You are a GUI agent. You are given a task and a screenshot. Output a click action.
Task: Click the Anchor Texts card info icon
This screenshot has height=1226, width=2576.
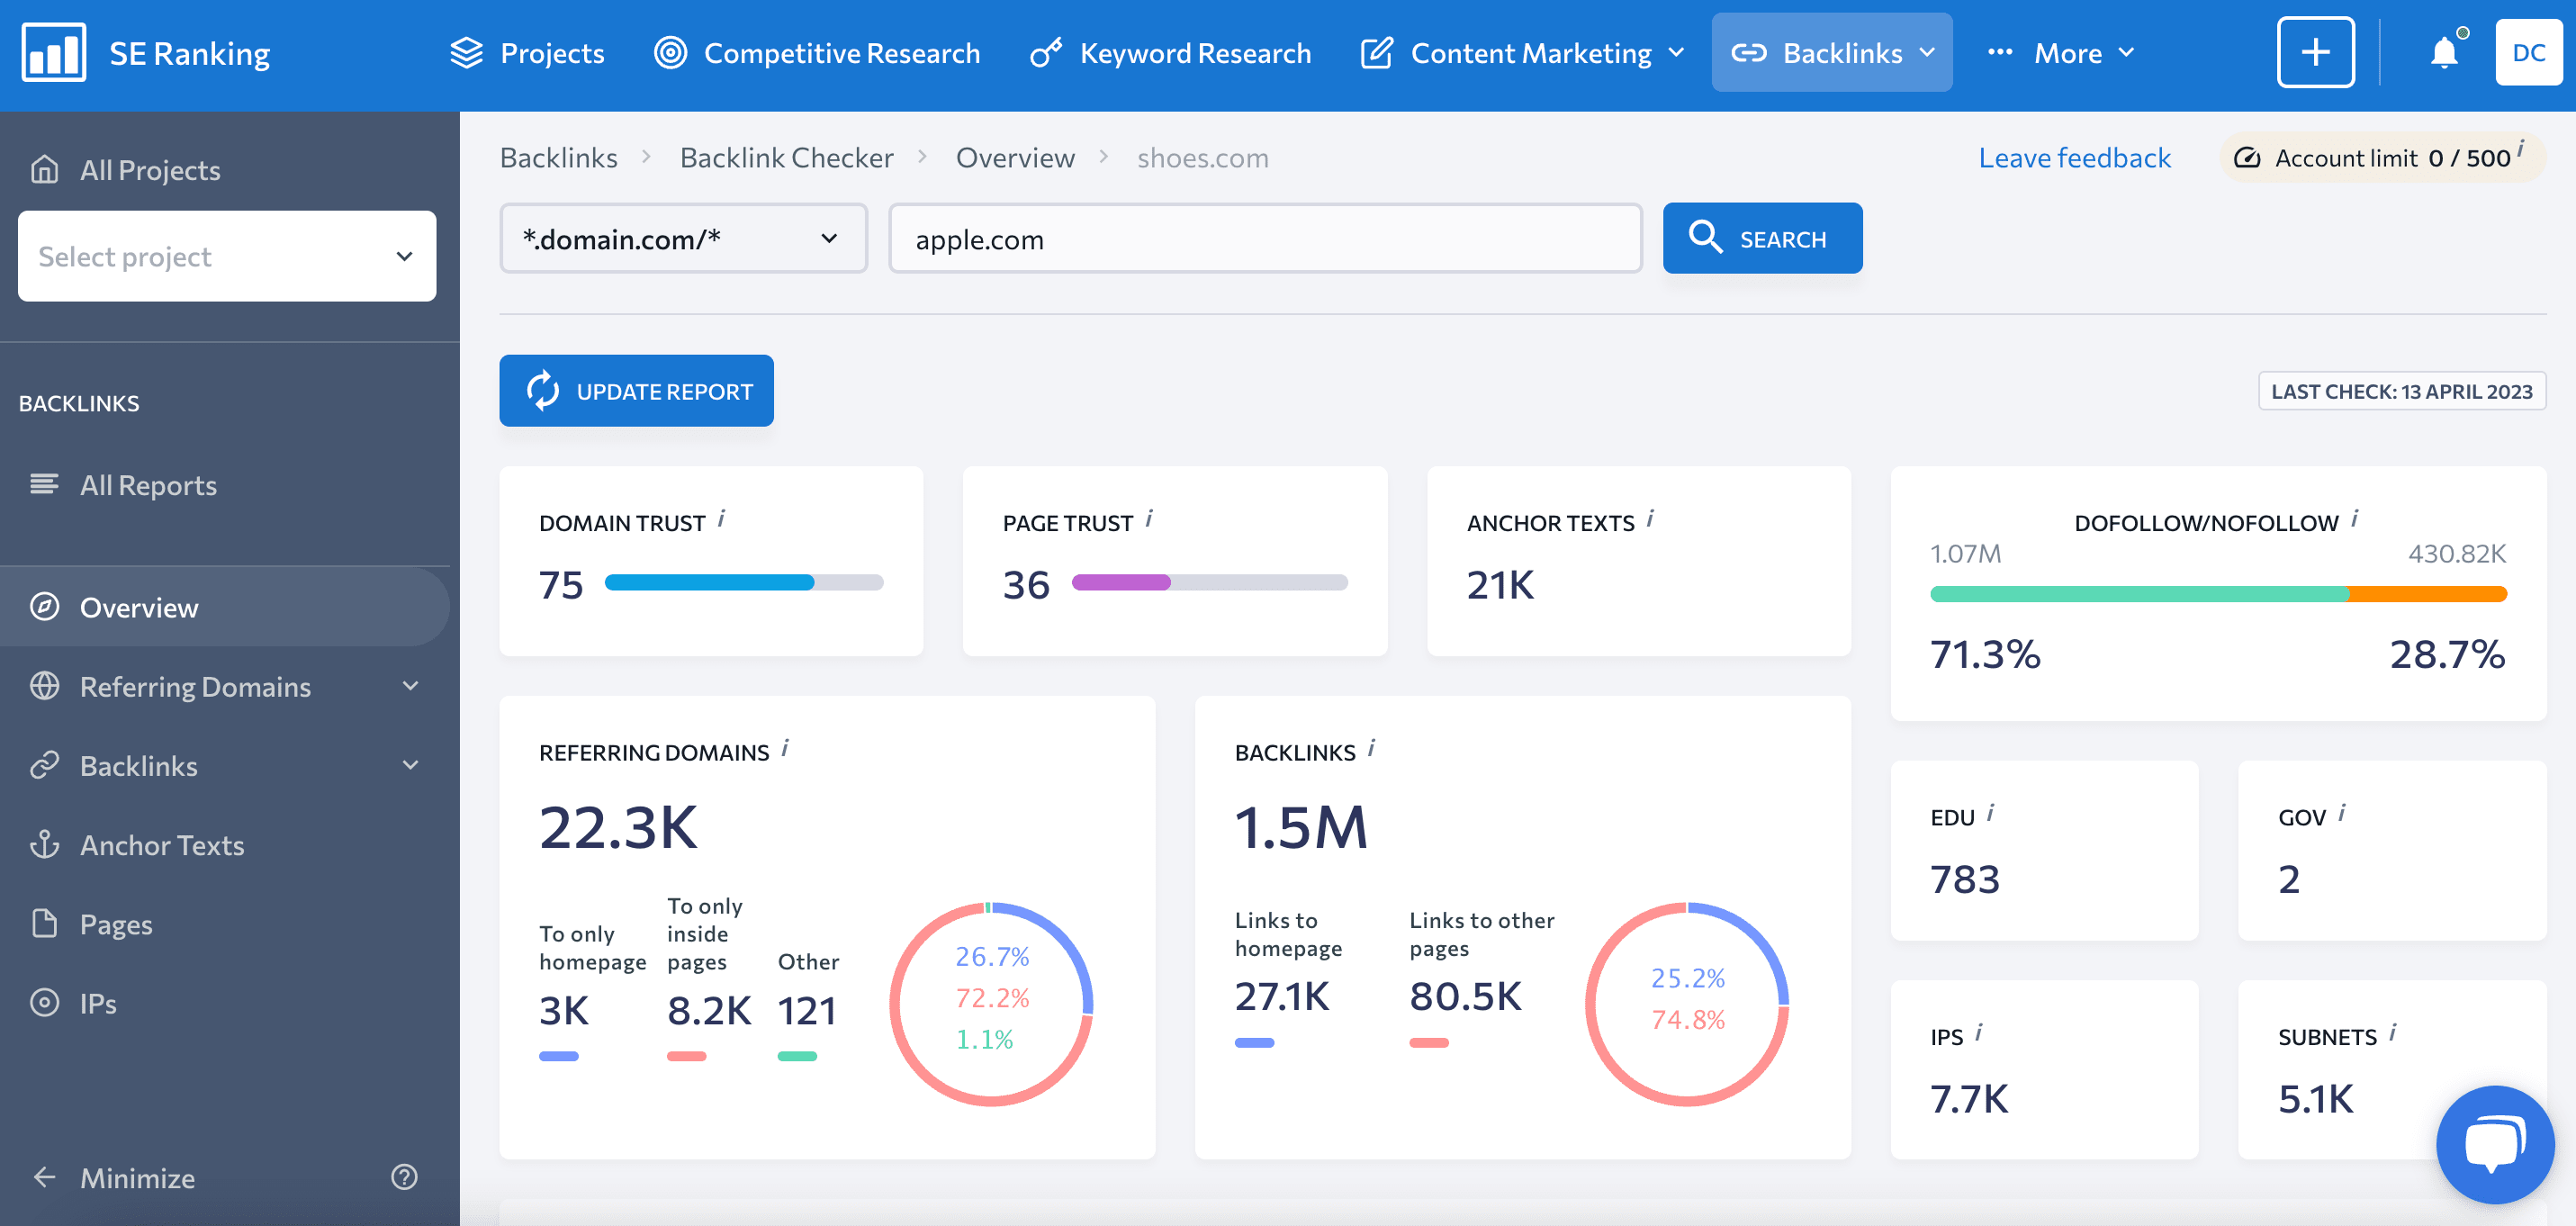(x=1650, y=519)
